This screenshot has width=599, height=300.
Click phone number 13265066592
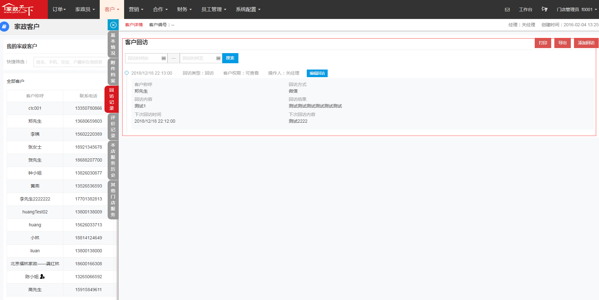tap(89, 277)
